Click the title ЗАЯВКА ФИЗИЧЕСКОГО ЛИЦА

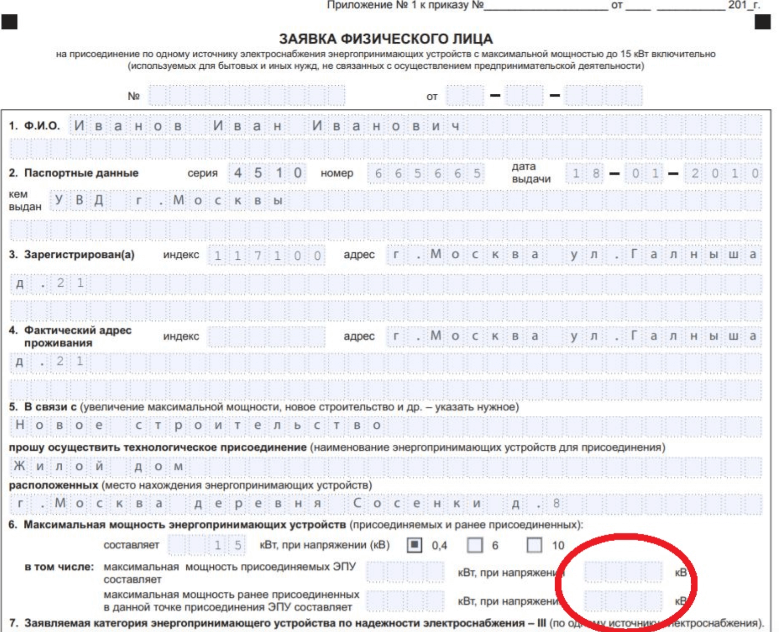(386, 39)
